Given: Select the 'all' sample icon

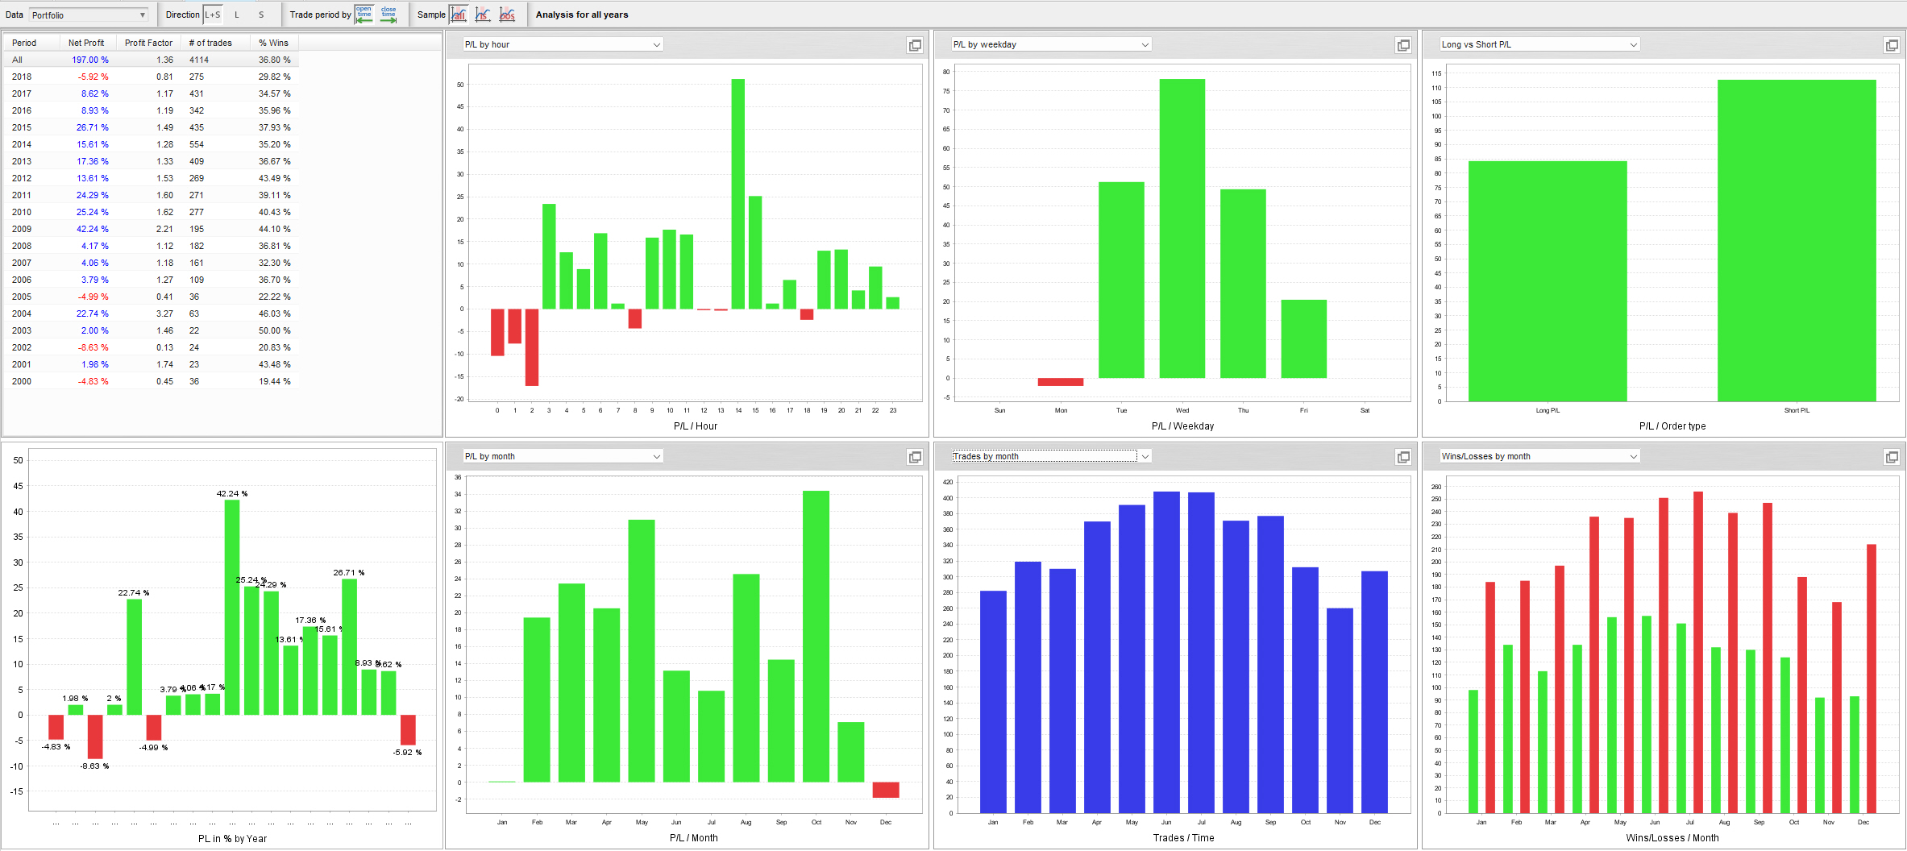Looking at the screenshot, I should (x=459, y=15).
